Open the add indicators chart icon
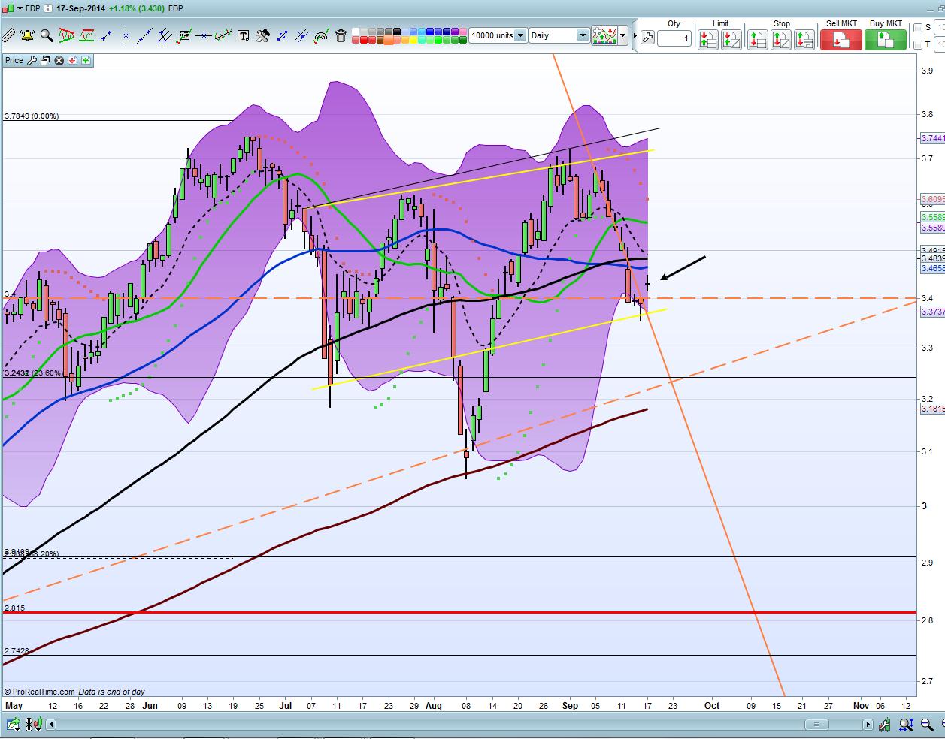 pyautogui.click(x=604, y=35)
